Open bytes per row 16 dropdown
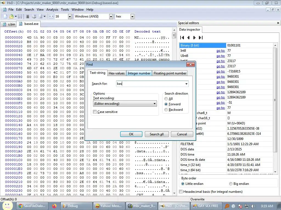 (x=70, y=16)
